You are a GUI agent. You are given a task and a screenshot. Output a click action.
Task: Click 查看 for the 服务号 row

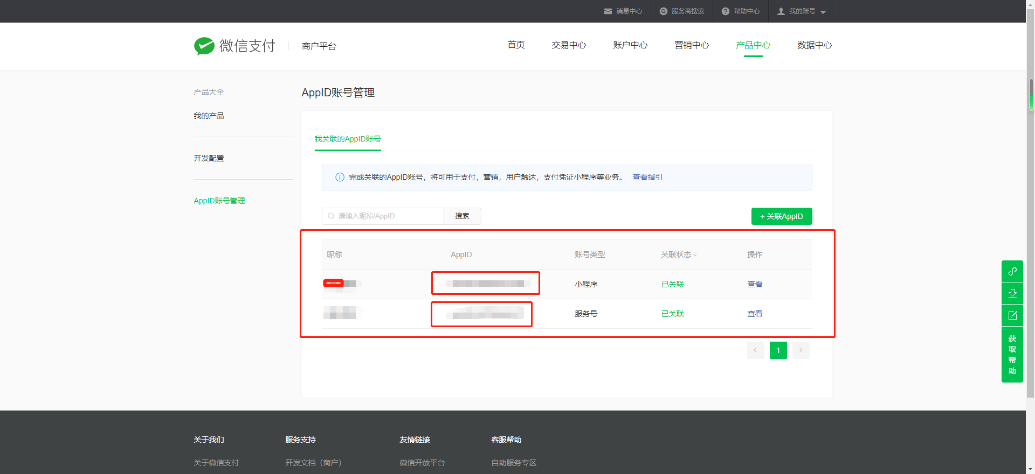click(755, 314)
